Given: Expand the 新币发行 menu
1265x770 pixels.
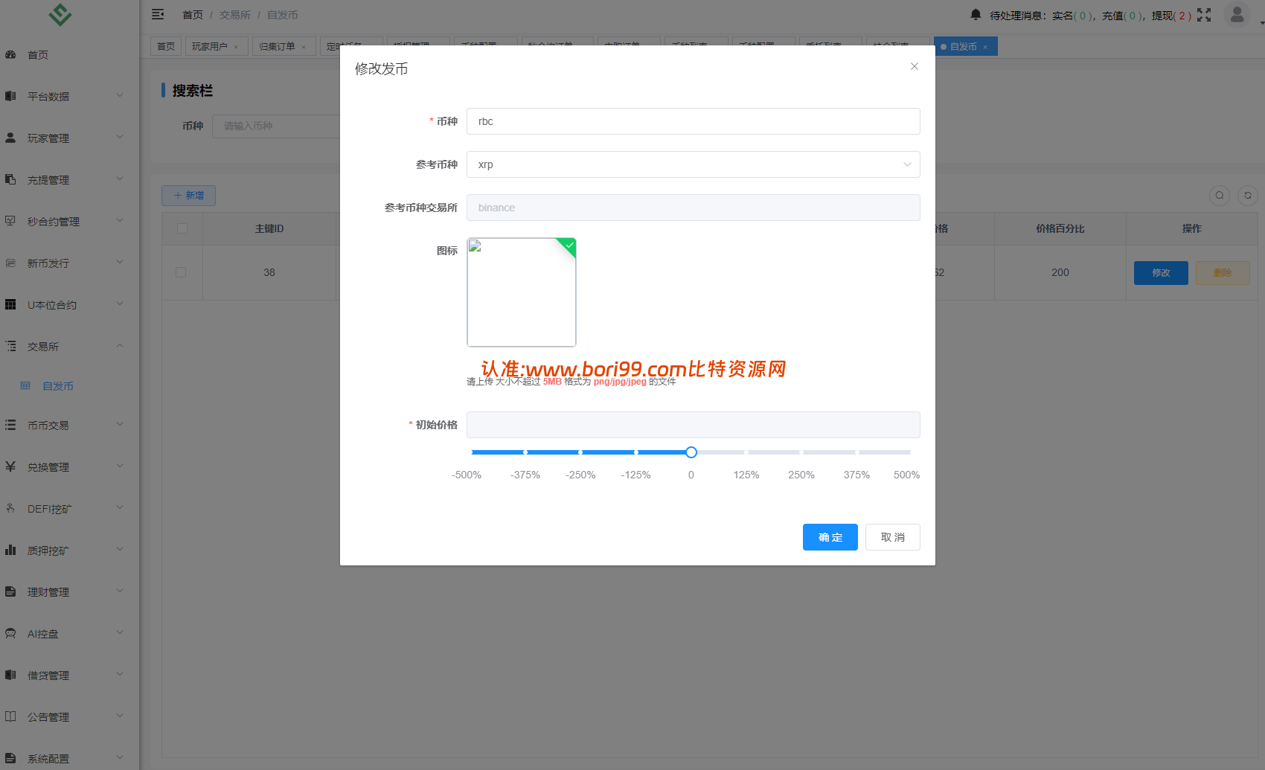Looking at the screenshot, I should 120,262.
